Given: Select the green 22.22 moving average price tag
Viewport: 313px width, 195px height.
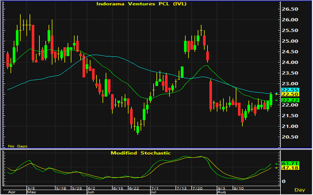Looking at the screenshot, I should click(290, 100).
